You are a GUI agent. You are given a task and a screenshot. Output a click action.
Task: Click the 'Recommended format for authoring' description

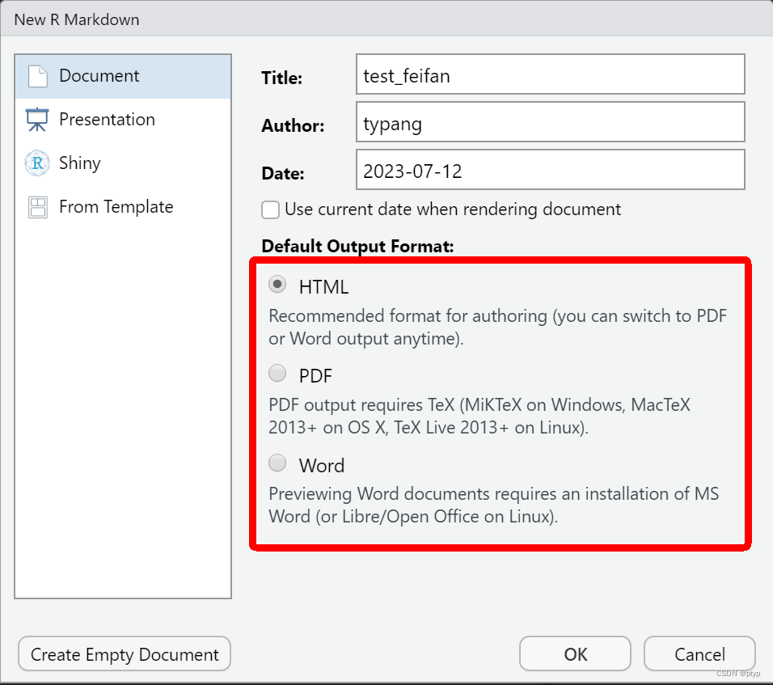497,327
